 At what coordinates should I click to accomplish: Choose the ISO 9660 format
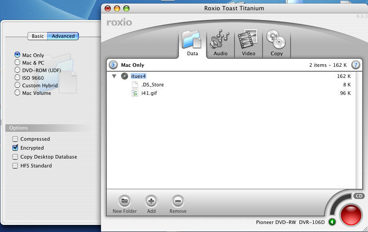[29, 77]
